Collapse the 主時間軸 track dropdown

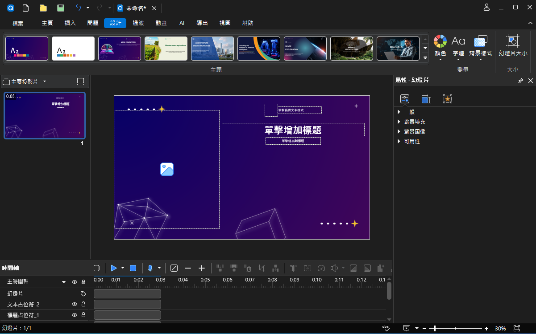(x=64, y=282)
